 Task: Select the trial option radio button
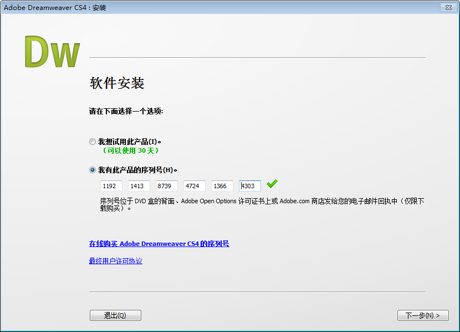93,142
